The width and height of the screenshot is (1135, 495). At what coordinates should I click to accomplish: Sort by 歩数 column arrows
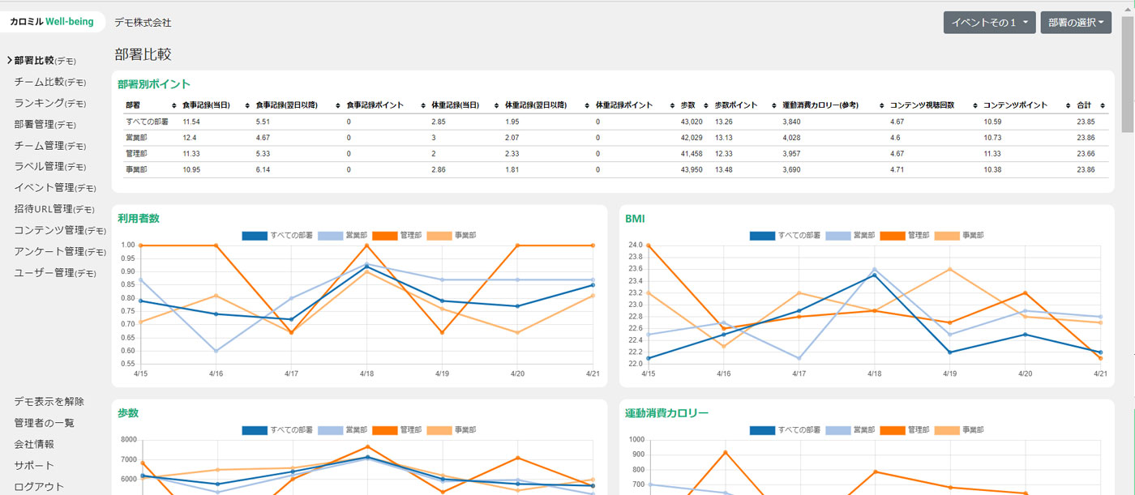click(705, 106)
